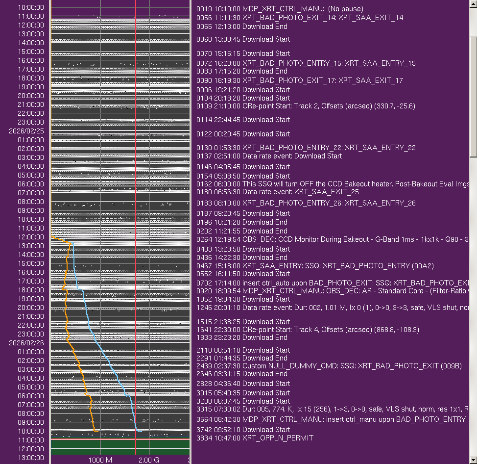Click the 1000 M axis label
Image resolution: width=477 pixels, height=464 pixels.
pos(100,460)
